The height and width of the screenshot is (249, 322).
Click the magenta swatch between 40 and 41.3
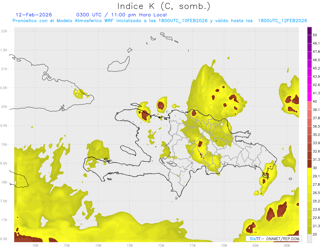(310, 97)
